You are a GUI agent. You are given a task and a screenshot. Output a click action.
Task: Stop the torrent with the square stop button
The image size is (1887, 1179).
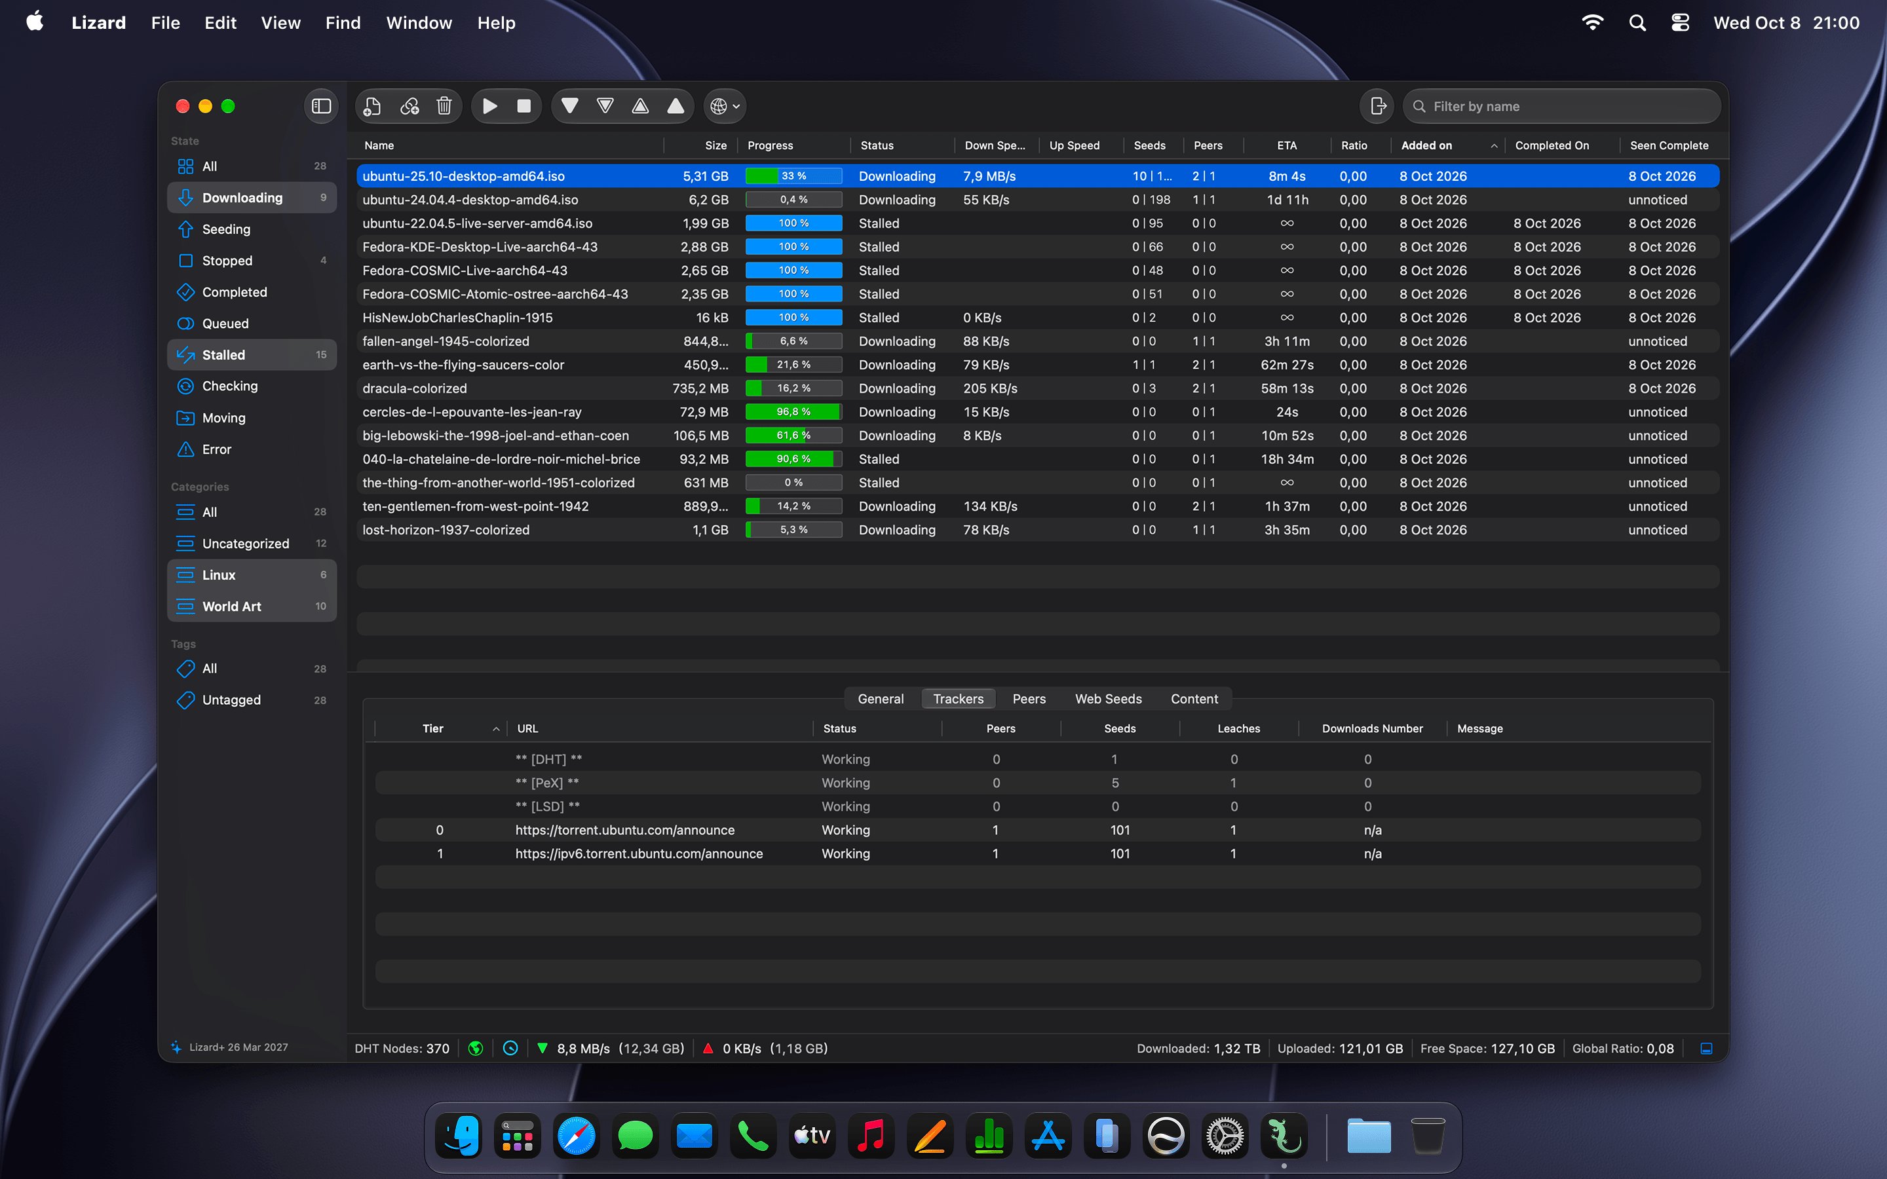click(x=524, y=106)
